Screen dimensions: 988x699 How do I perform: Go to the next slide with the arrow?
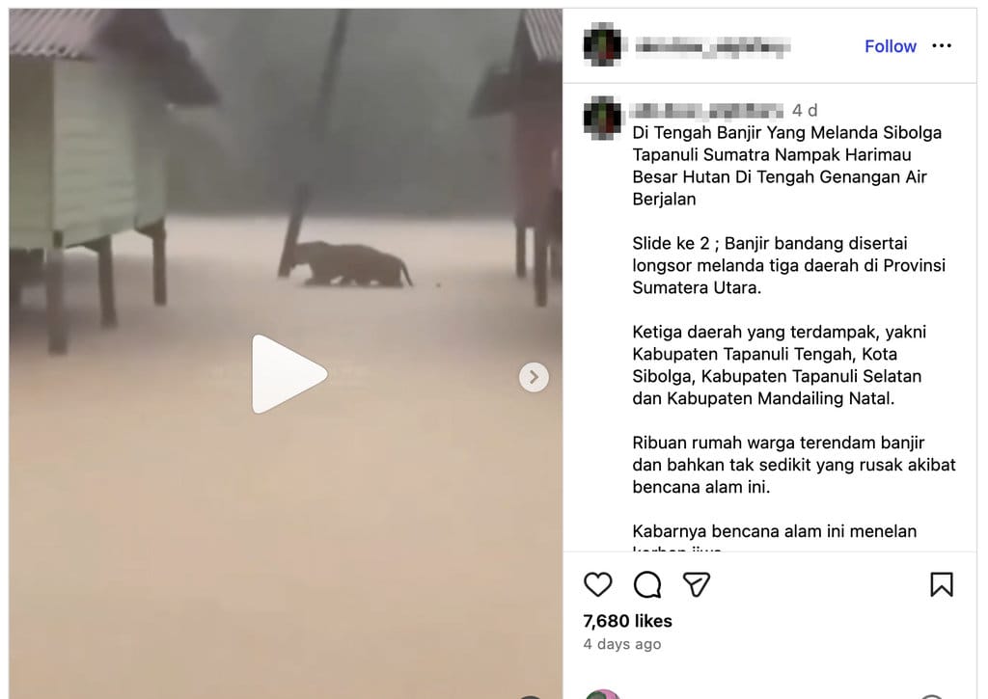(534, 377)
